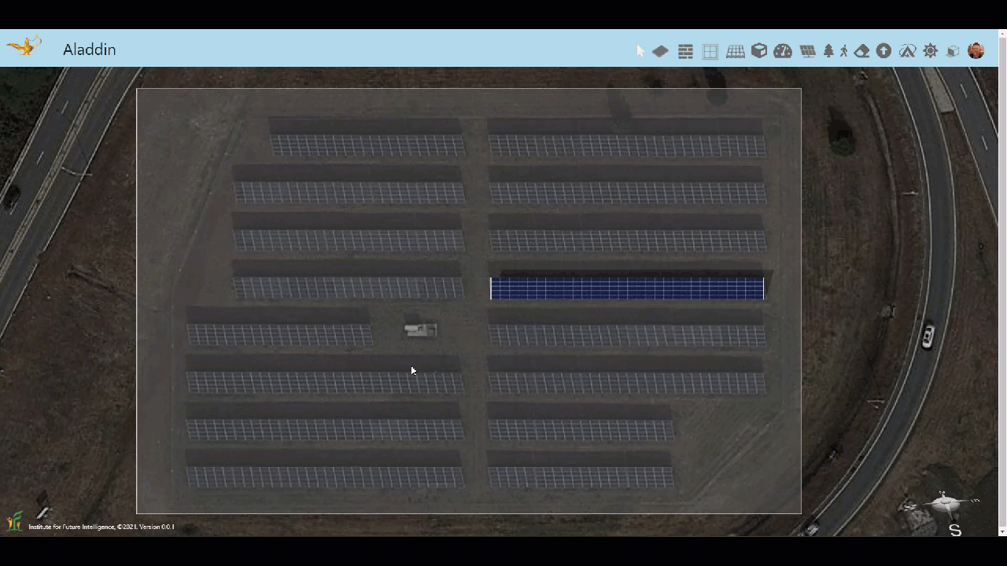Select the Solar Panel tool
Image resolution: width=1007 pixels, height=566 pixels.
pyautogui.click(x=807, y=51)
